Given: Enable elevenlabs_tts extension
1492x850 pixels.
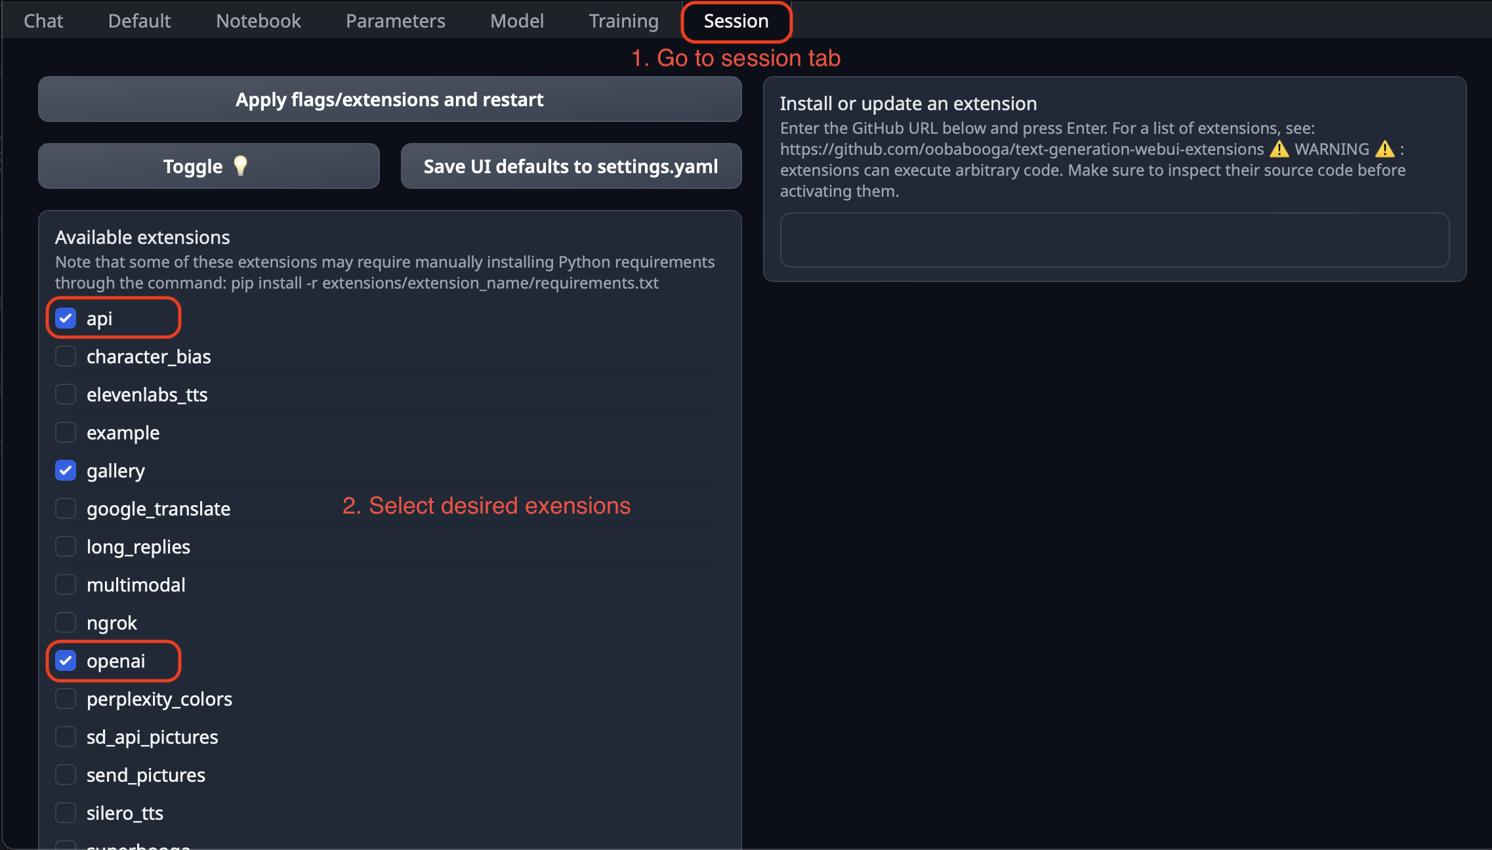Looking at the screenshot, I should (66, 394).
